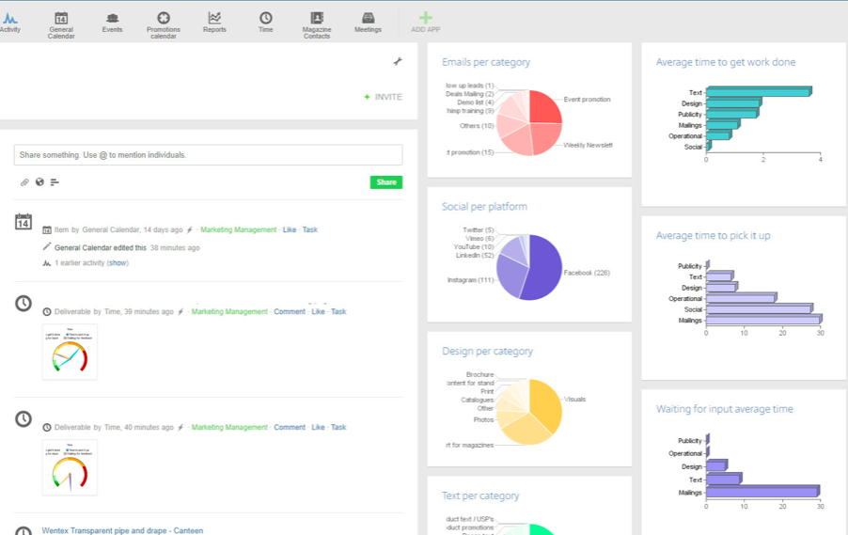Like the General Calendar item
The width and height of the screenshot is (848, 535).
pyautogui.click(x=290, y=230)
